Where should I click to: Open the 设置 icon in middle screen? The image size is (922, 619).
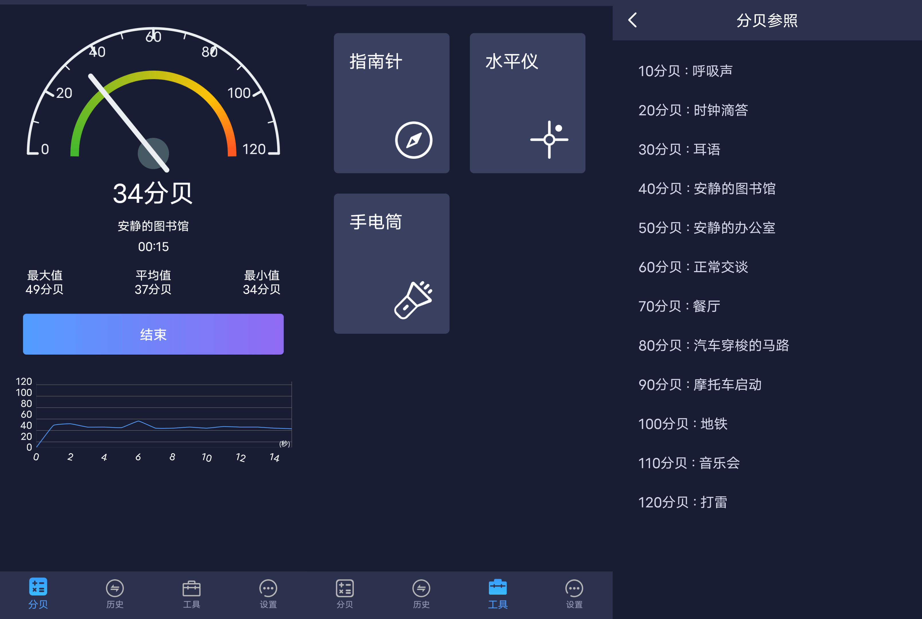(x=574, y=588)
